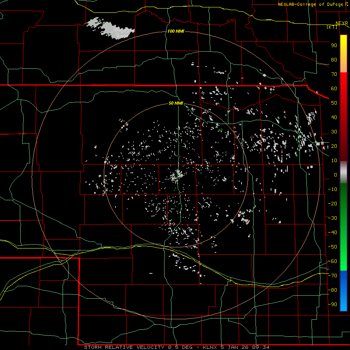Click the positive "50" scale label
The image size is (350, 350).
coord(334,103)
